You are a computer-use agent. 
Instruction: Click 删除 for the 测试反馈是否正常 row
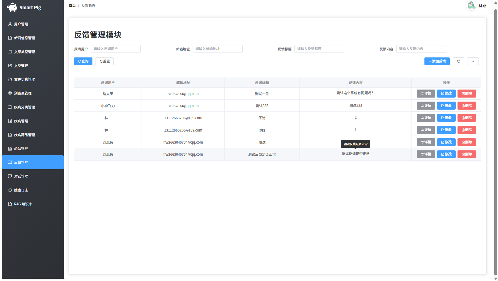pos(467,154)
